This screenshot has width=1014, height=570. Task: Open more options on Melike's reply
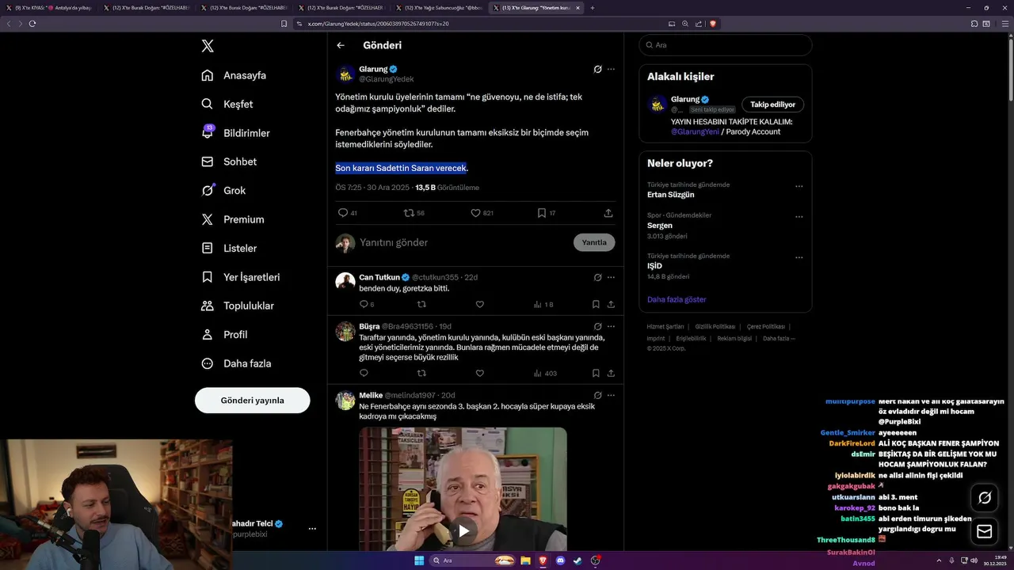pos(611,395)
